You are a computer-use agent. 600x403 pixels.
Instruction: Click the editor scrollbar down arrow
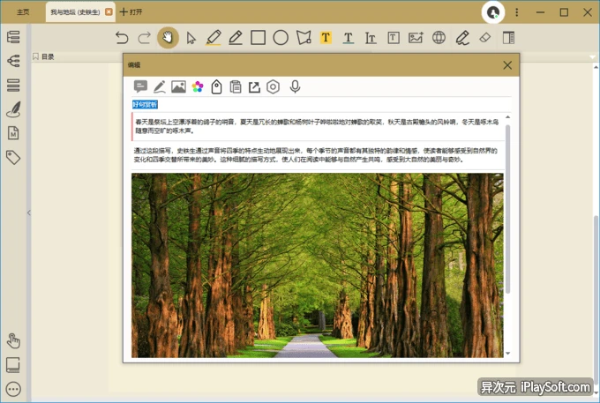[x=507, y=354]
